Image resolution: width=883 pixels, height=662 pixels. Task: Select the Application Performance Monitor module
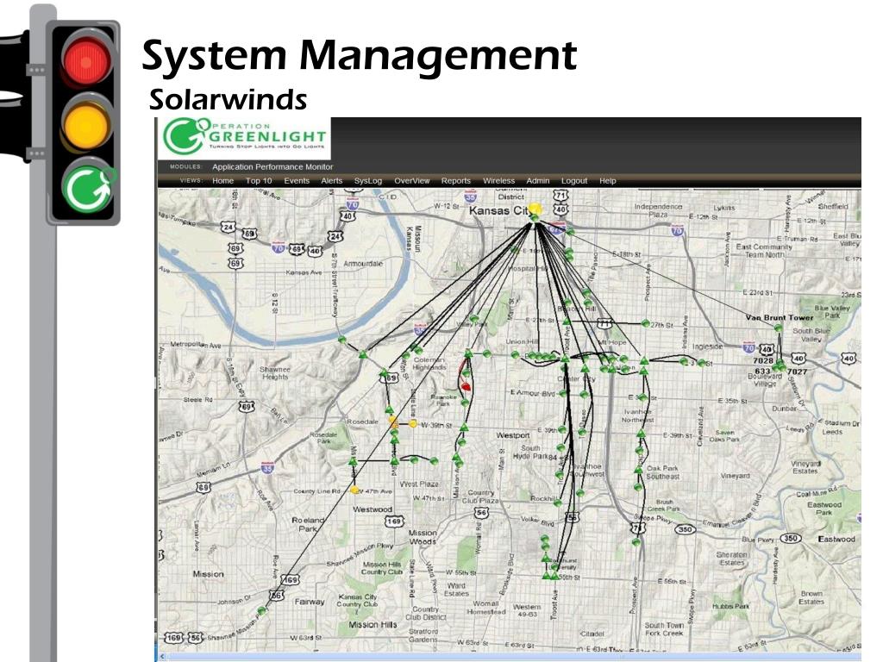(272, 166)
